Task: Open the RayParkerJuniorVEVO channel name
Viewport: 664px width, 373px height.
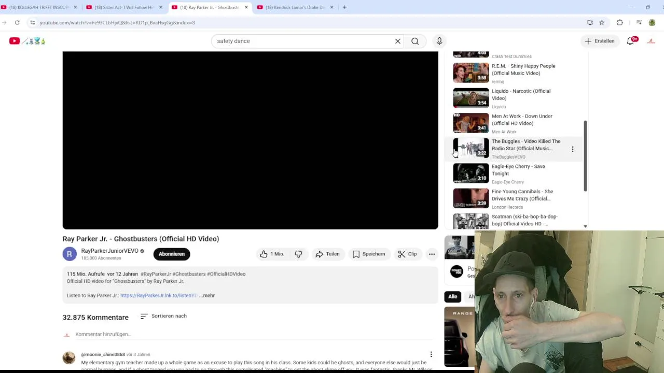Action: 109,251
